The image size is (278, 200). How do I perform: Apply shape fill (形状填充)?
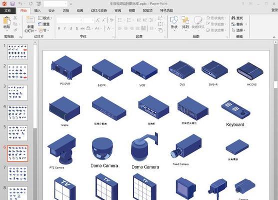click(216, 18)
